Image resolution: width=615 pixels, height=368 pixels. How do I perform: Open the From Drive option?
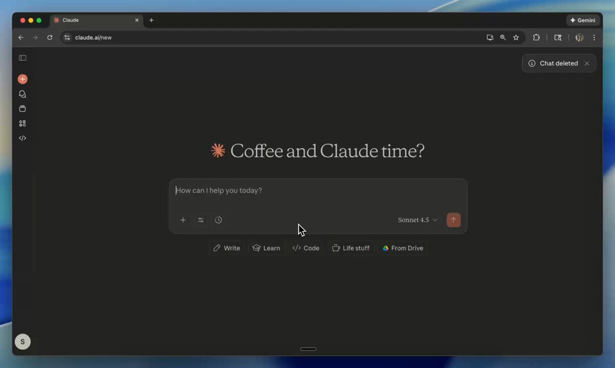[x=403, y=248]
